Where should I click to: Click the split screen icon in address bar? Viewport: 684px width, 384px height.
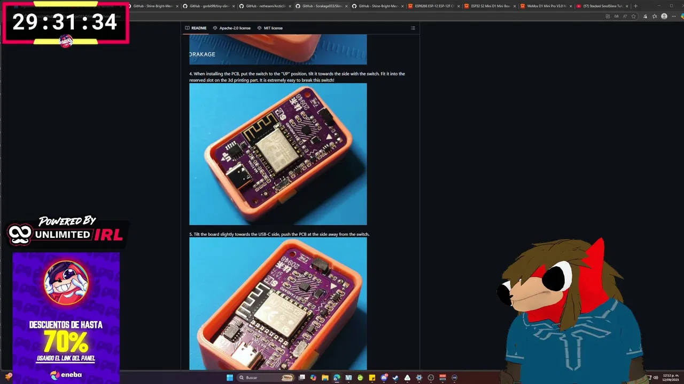tap(608, 17)
